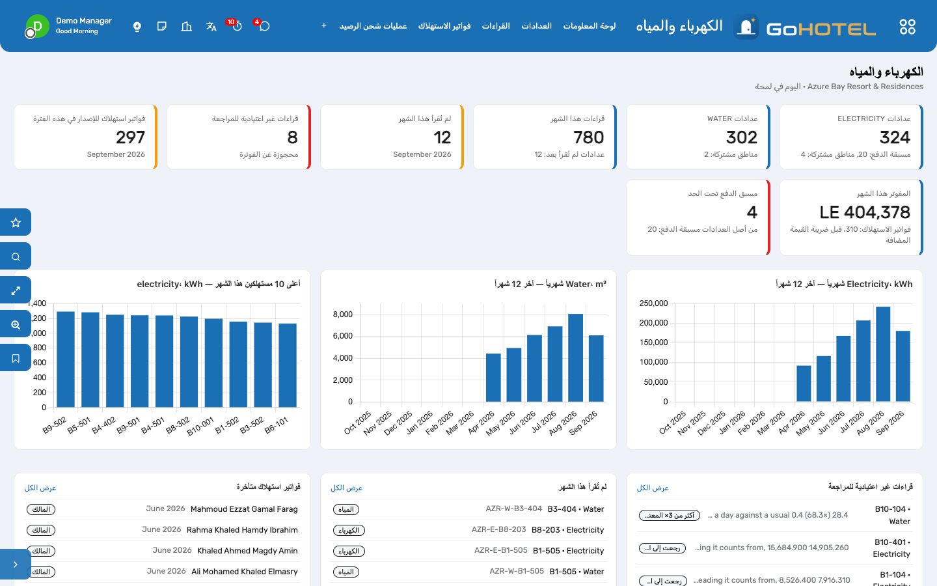The width and height of the screenshot is (937, 586).
Task: Open the billed this month LE 404,378 card
Action: 851,217
